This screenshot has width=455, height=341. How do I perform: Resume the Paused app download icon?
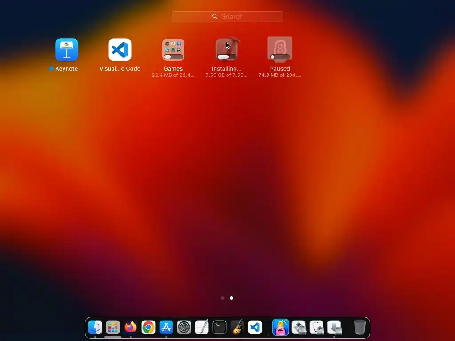coord(280,49)
